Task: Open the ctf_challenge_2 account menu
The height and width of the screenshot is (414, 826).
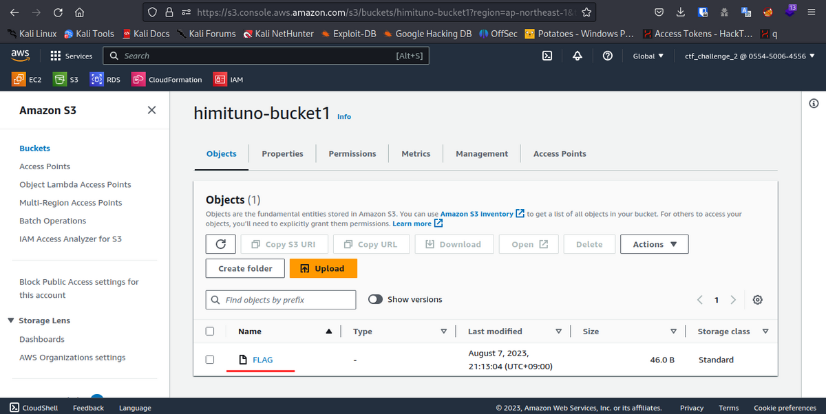Action: [750, 56]
